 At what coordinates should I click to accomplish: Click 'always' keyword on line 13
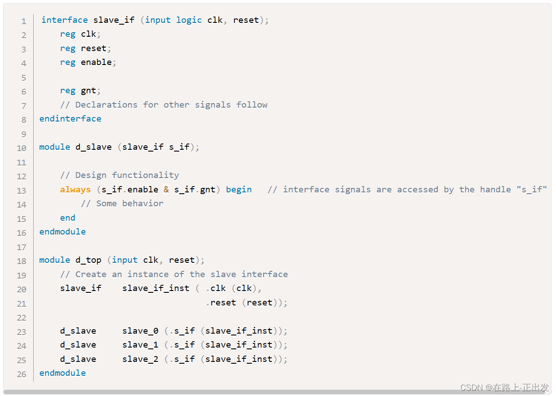[75, 190]
